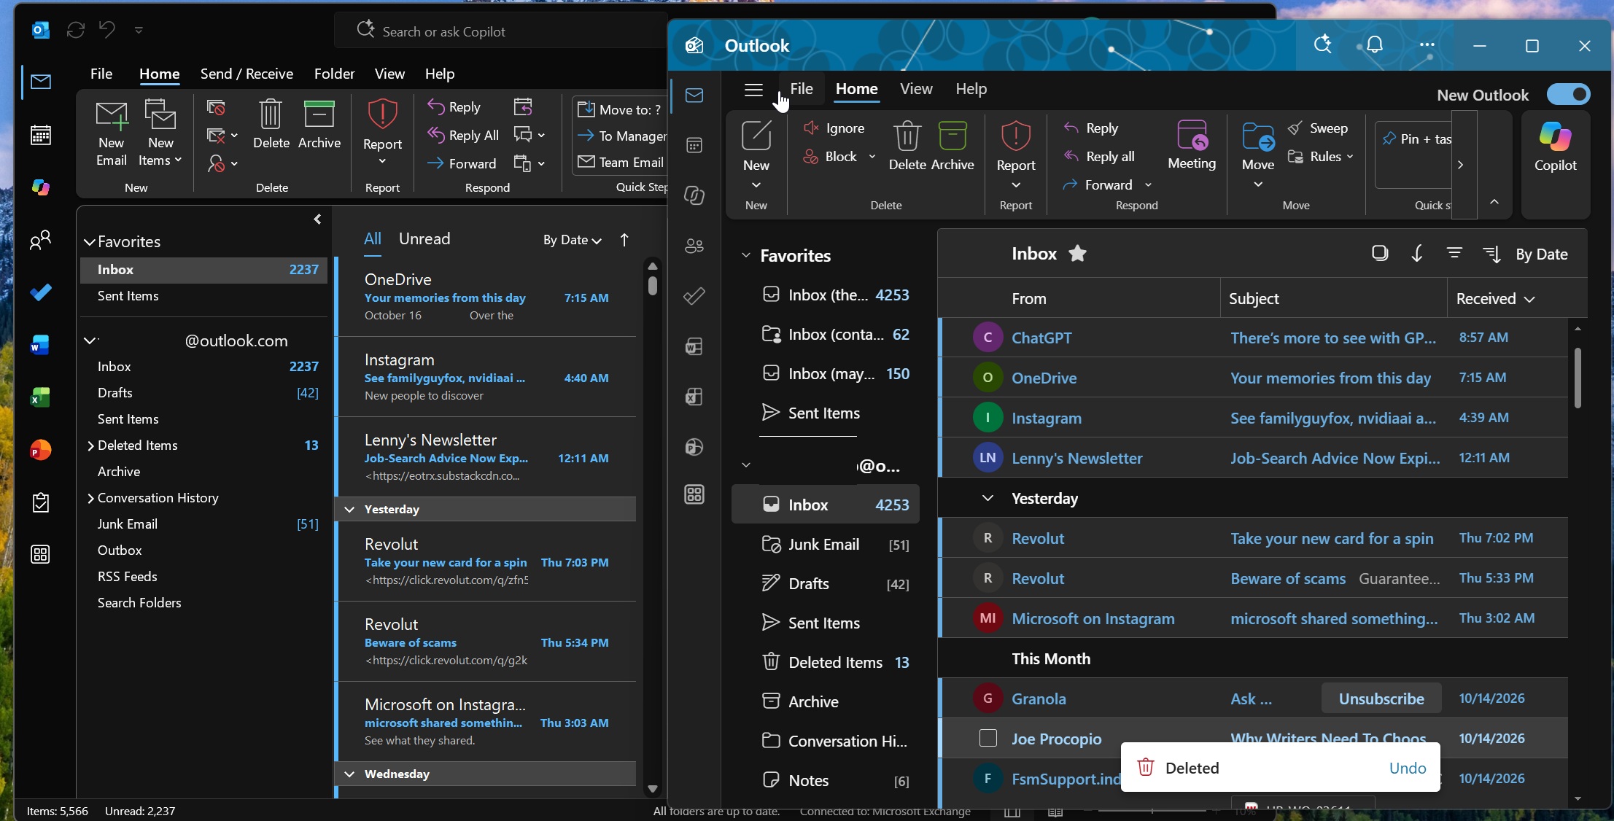Click filter icon in Inbox header
Screen dimensions: 1614x821
coord(1454,254)
